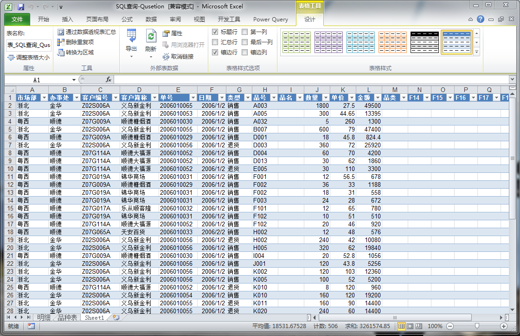Open the Excel Help question-mark icon

[481, 19]
